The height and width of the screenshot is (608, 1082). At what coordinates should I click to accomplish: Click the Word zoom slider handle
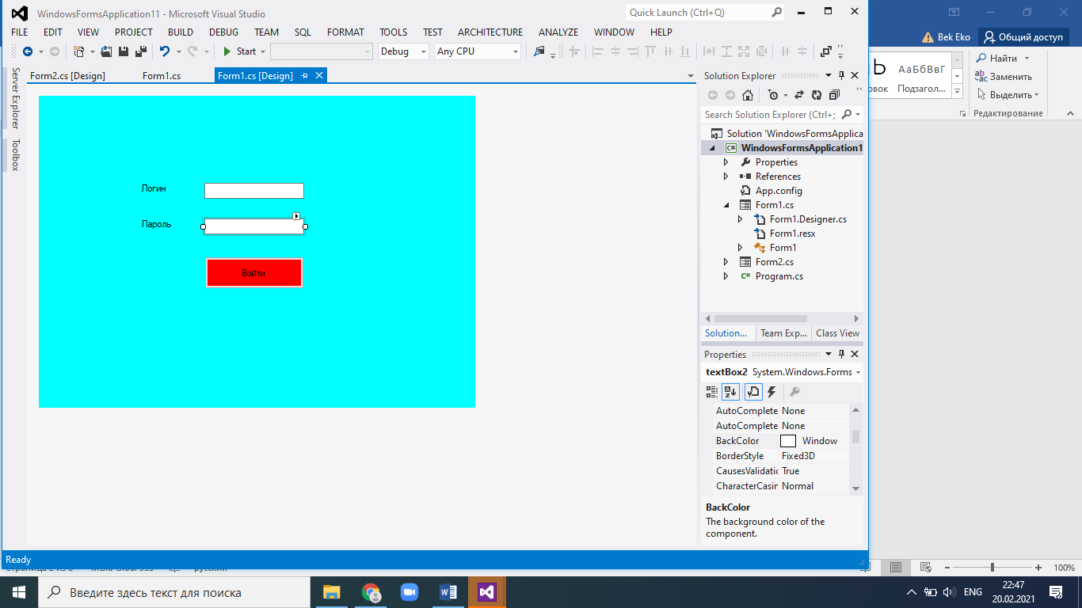pos(992,568)
